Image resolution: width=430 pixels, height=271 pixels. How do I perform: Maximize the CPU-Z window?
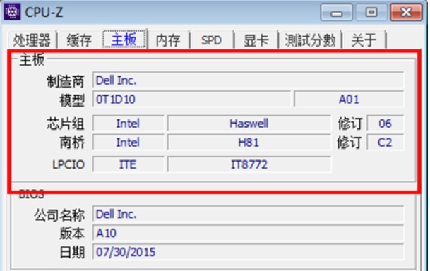371,12
